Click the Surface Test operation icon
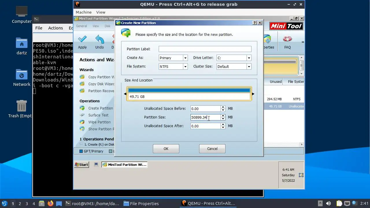The width and height of the screenshot is (370, 208). (x=82, y=115)
